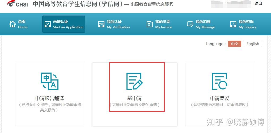Click the 退出 logout link
Viewport: 271px width, 133px height.
pos(259,4)
